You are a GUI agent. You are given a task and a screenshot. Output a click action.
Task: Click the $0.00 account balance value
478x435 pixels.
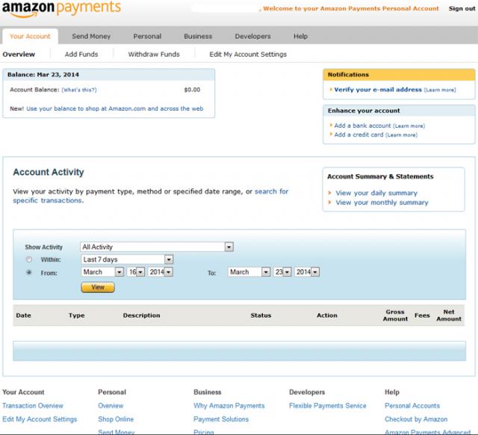coord(193,90)
